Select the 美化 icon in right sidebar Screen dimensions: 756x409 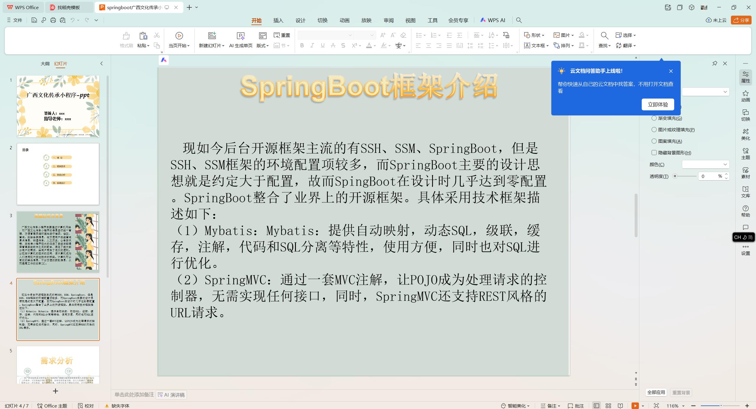tap(745, 134)
